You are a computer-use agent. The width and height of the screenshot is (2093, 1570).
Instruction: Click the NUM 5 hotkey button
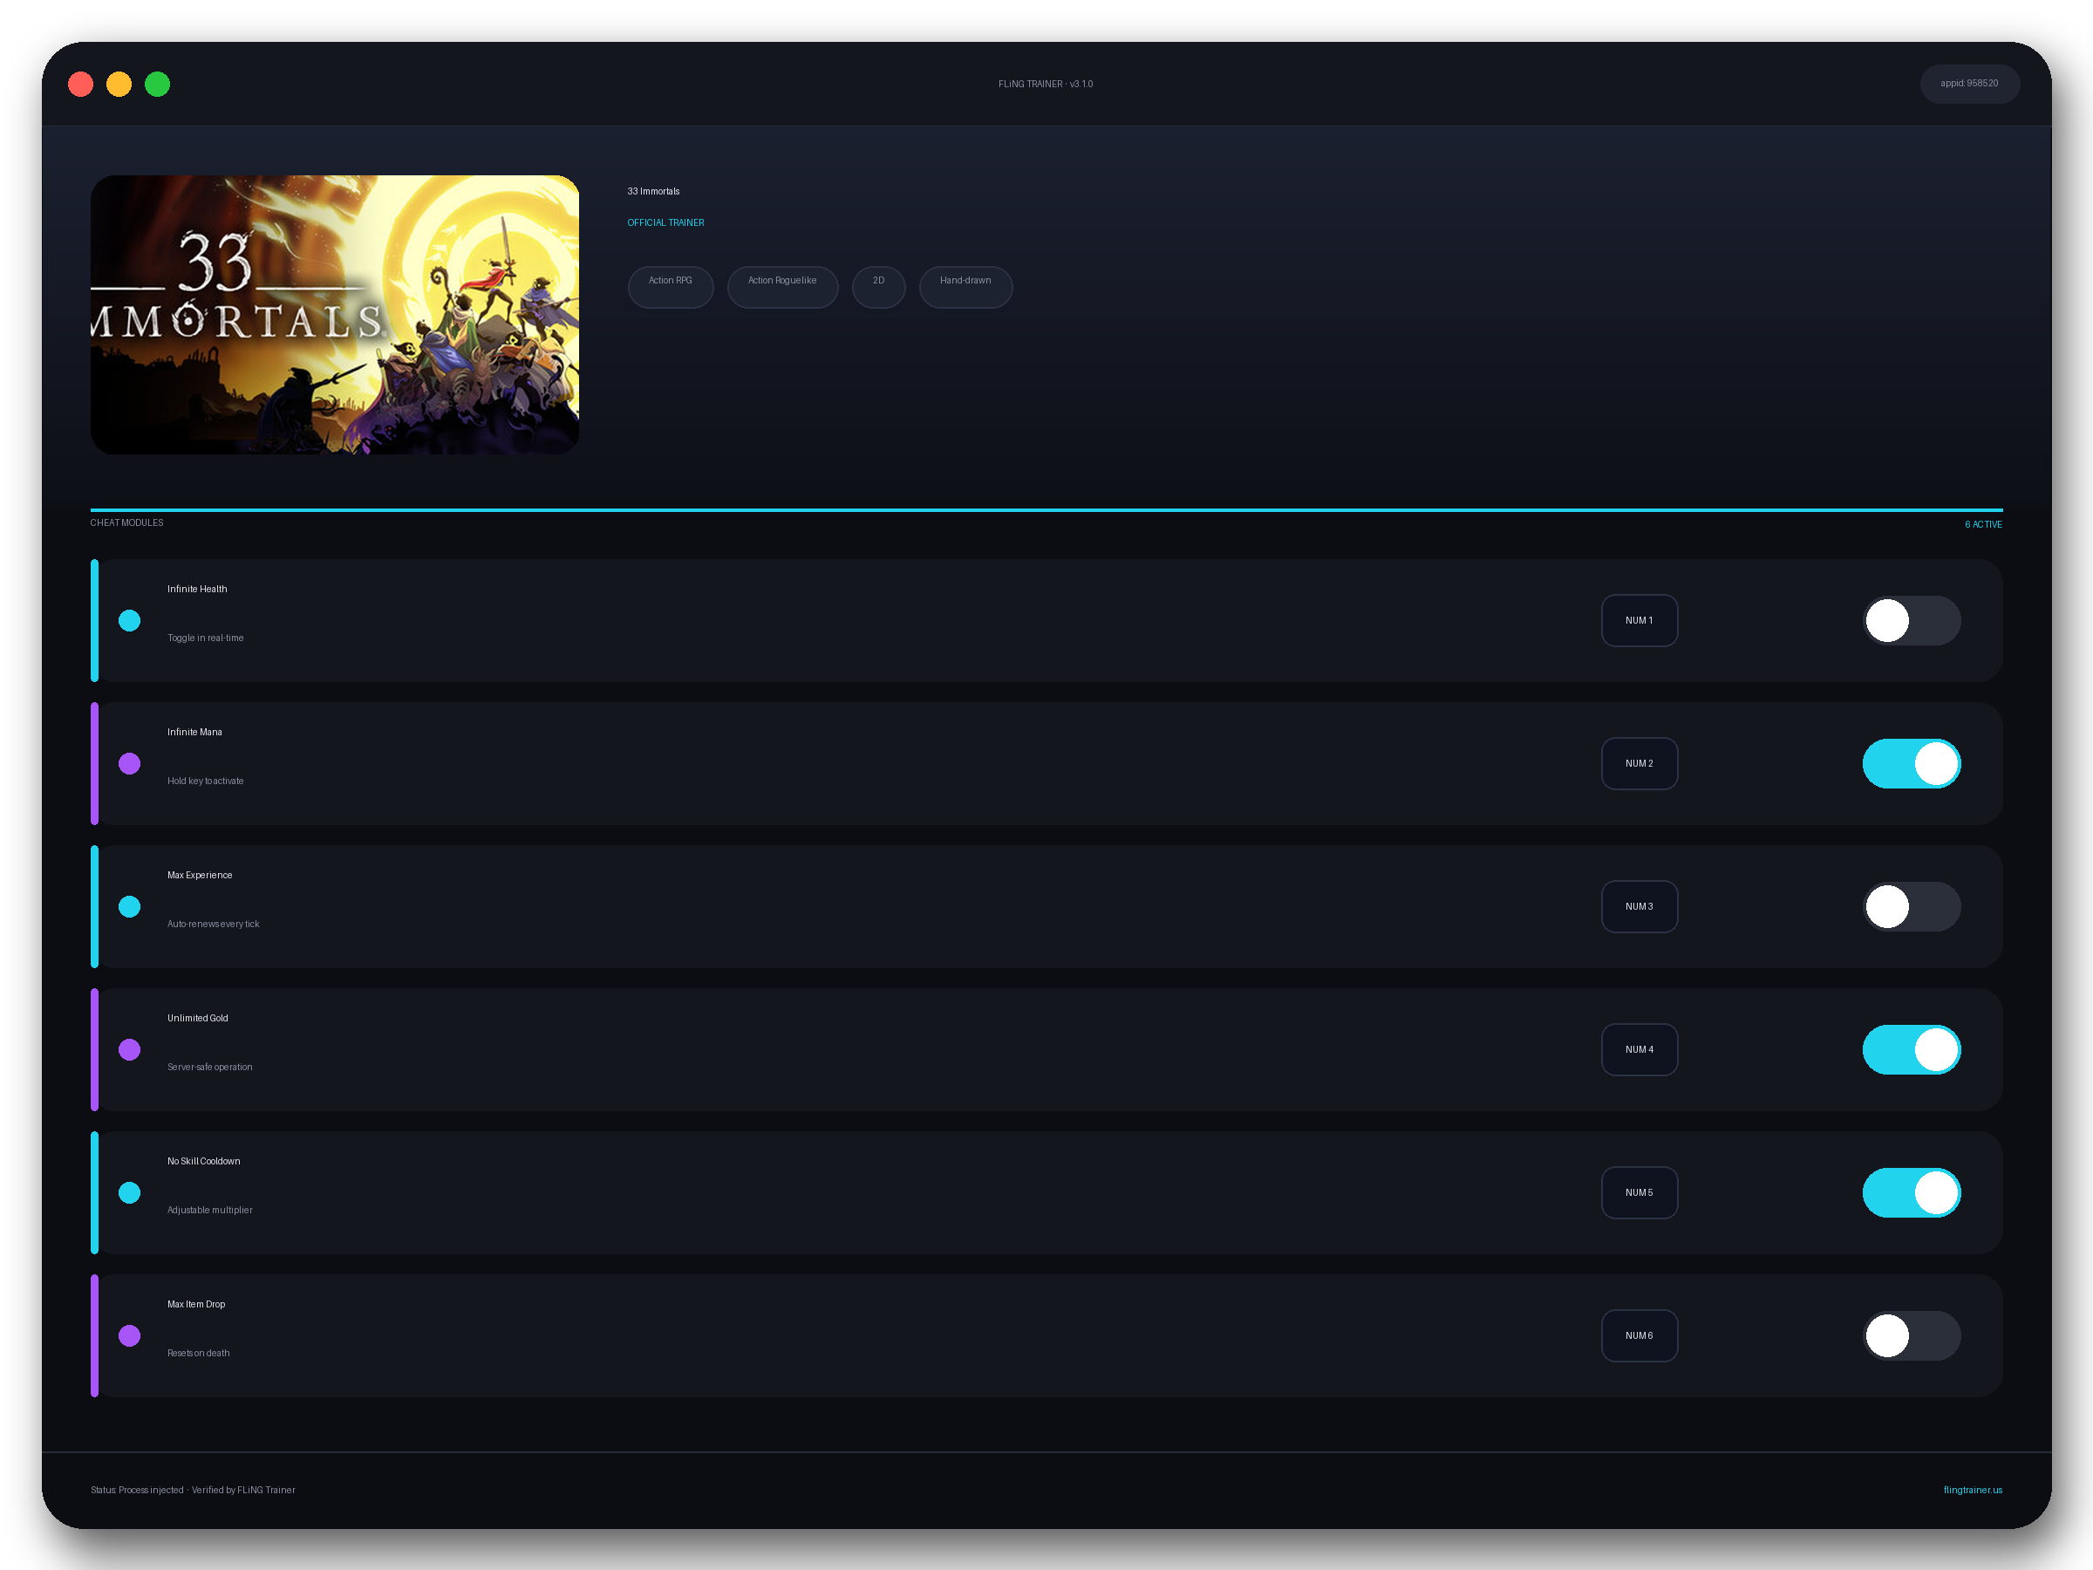(1639, 1192)
